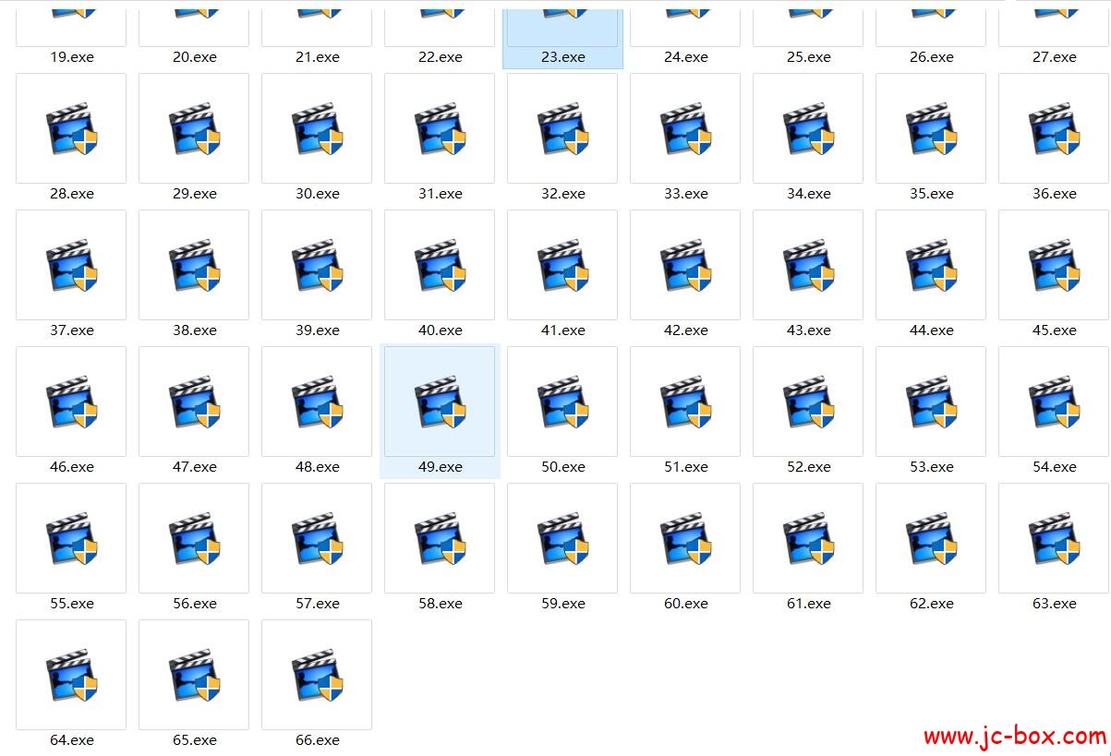
Task: Click the 20.exe file name
Action: (x=195, y=57)
